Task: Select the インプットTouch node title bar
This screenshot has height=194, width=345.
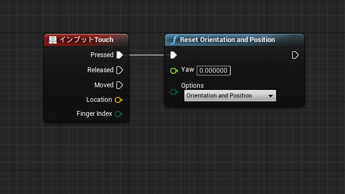Action: (x=86, y=40)
